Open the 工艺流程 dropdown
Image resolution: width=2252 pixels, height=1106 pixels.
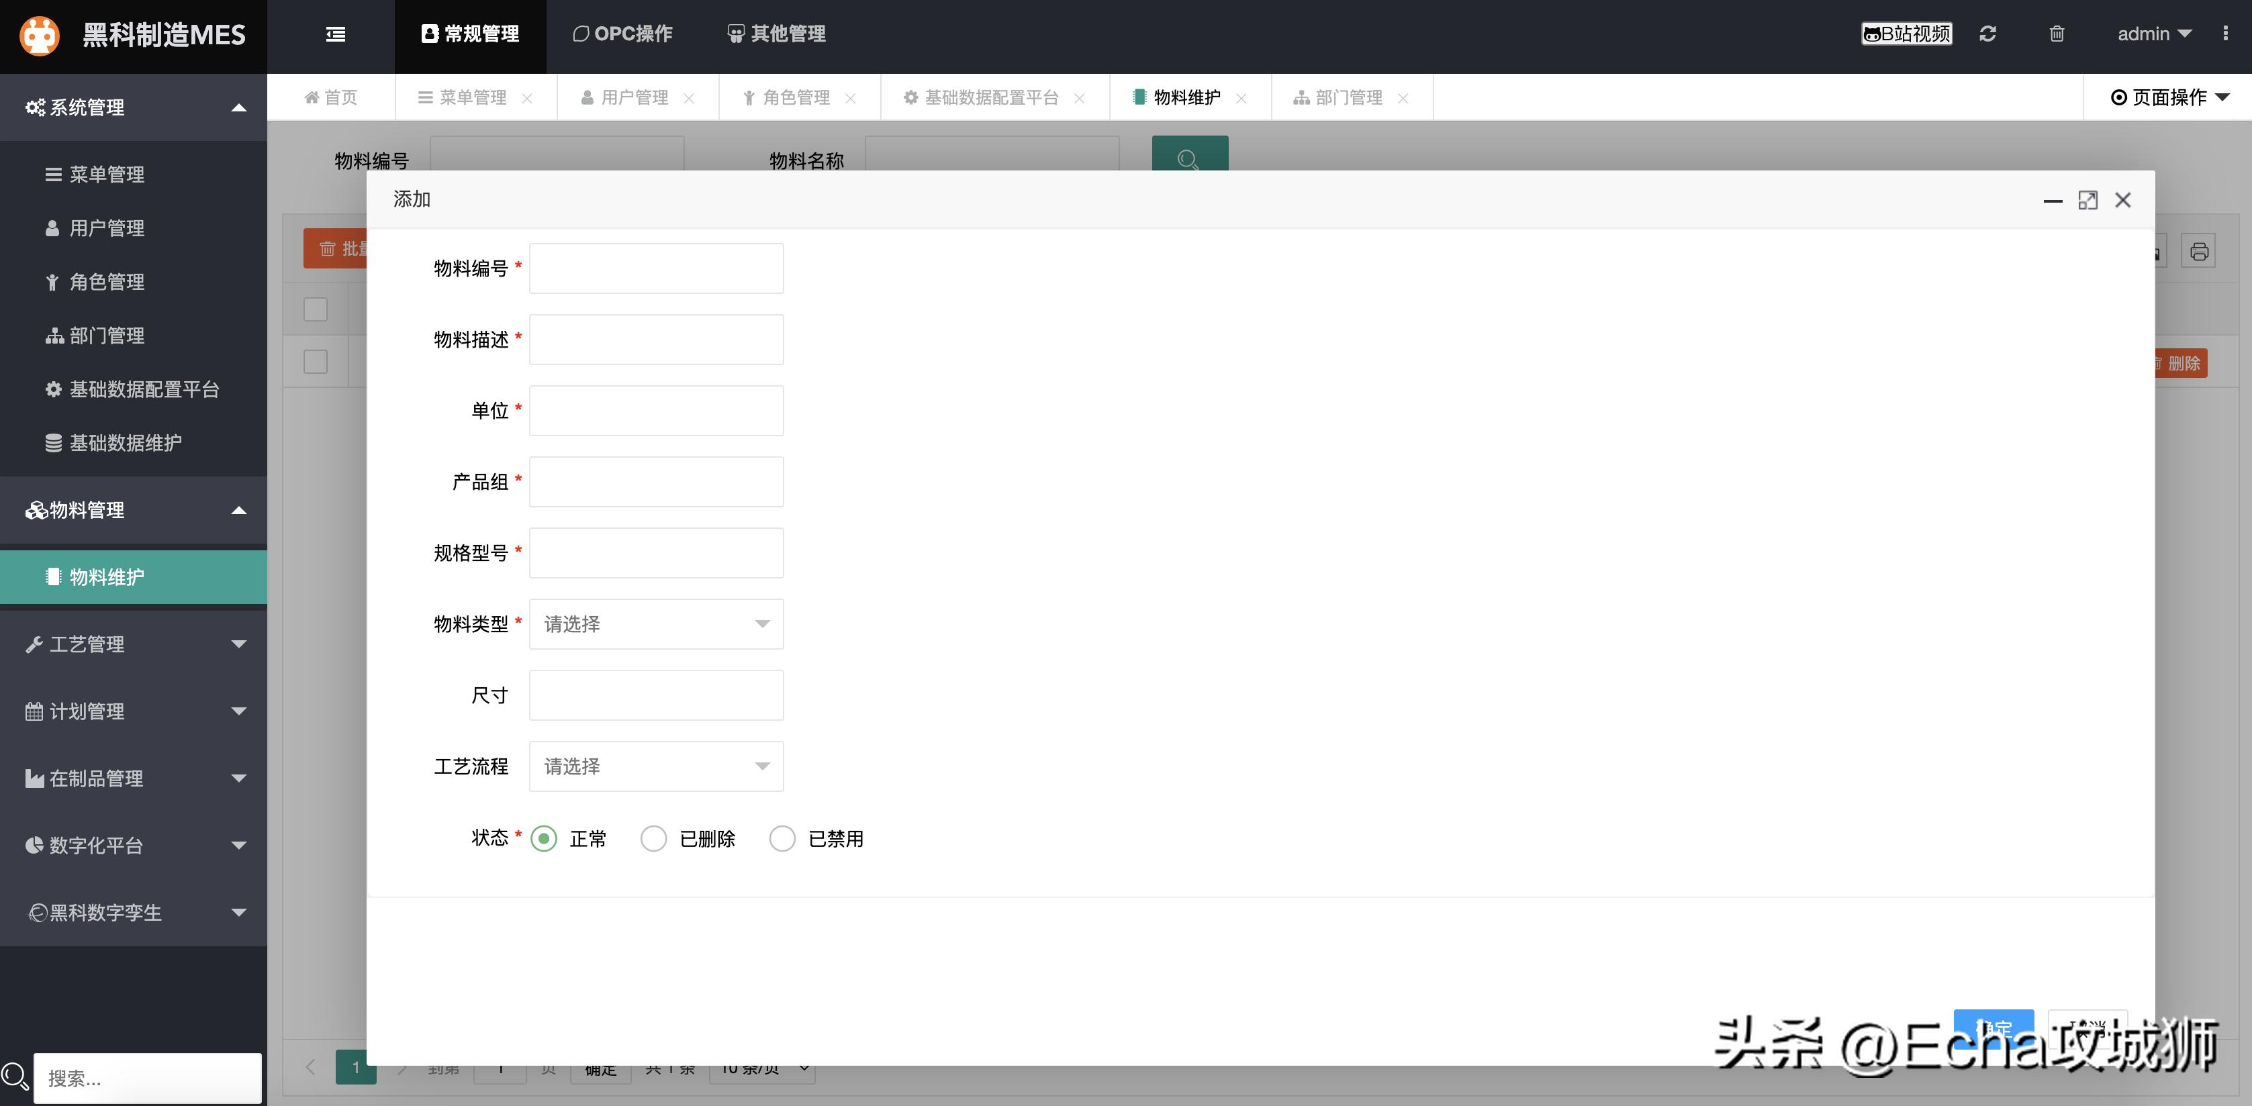pyautogui.click(x=656, y=766)
